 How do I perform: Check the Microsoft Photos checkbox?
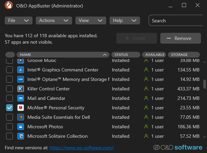click(x=9, y=127)
